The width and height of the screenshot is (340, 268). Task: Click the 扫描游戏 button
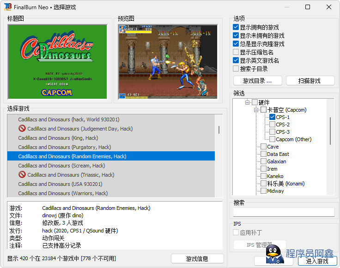point(310,81)
